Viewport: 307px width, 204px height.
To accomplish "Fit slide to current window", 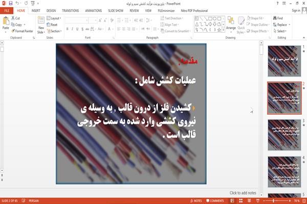I will (304, 200).
